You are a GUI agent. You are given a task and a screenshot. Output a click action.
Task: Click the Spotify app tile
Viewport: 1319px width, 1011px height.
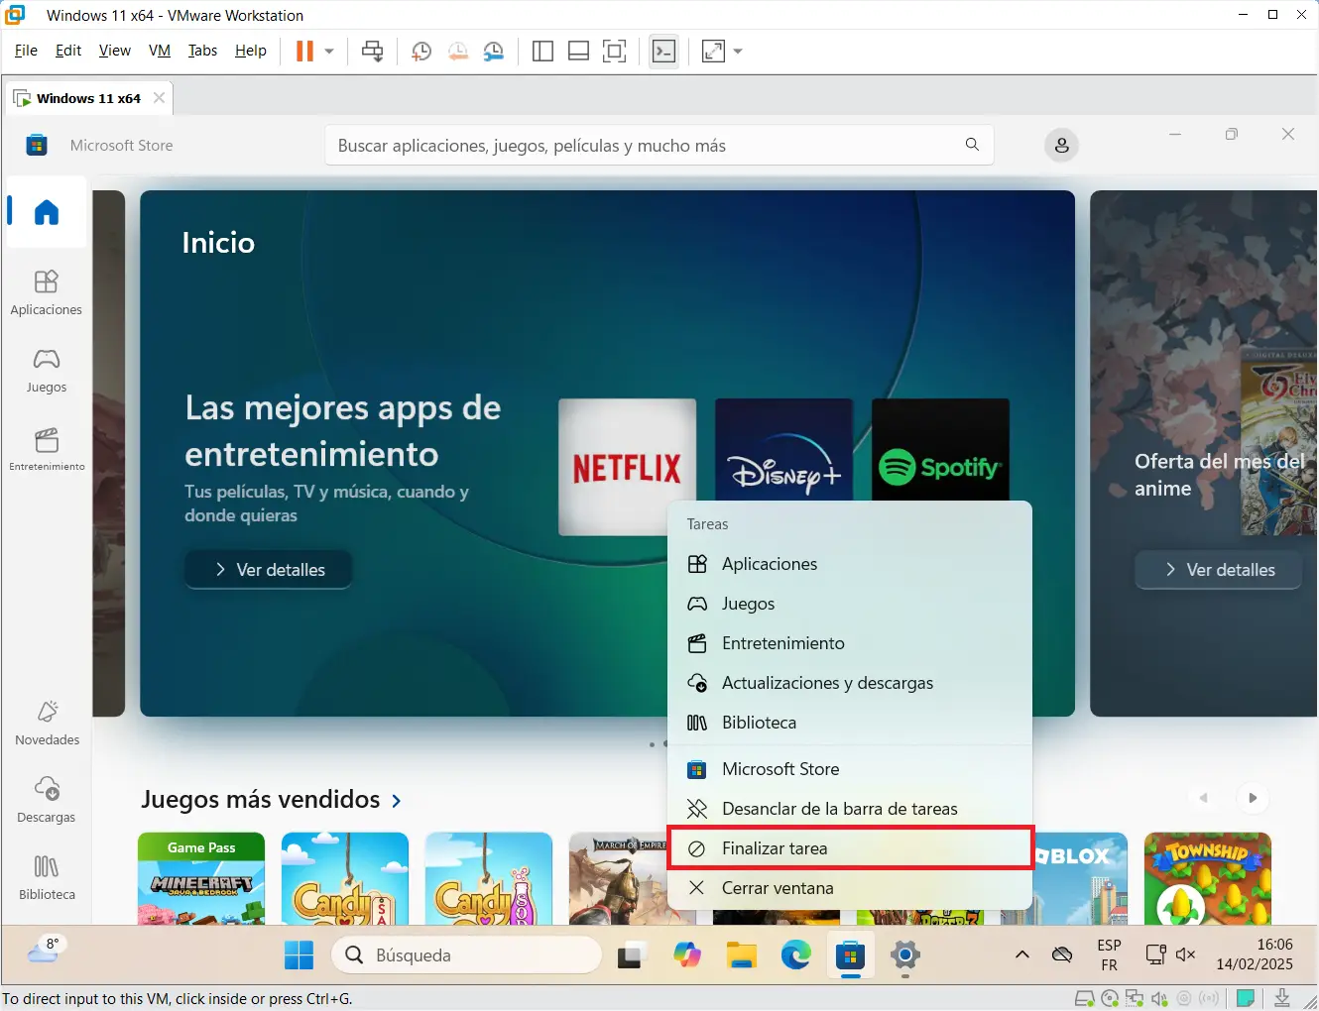940,450
